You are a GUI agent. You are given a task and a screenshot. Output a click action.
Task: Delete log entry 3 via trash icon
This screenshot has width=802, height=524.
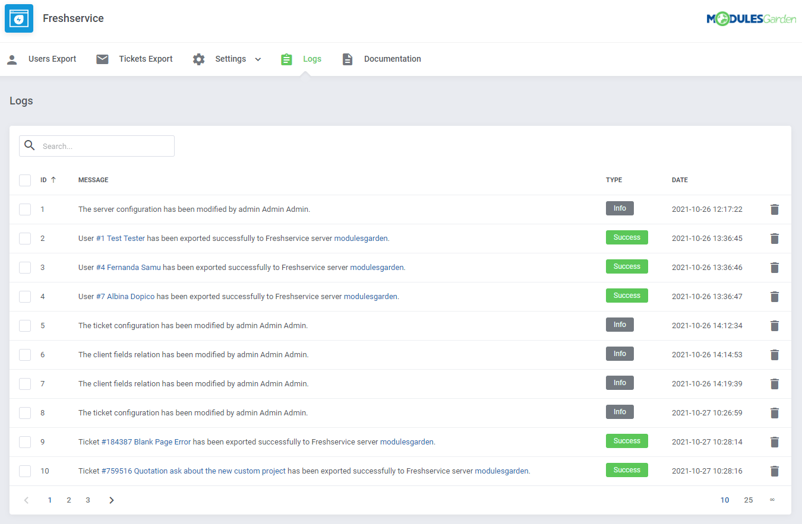[774, 268]
